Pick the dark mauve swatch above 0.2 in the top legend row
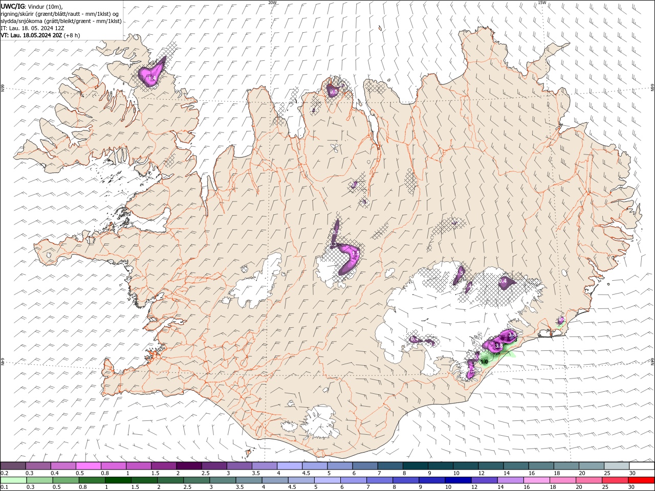655x491 pixels. click(13, 466)
